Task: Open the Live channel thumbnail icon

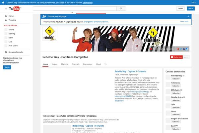Action: tap(6, 42)
